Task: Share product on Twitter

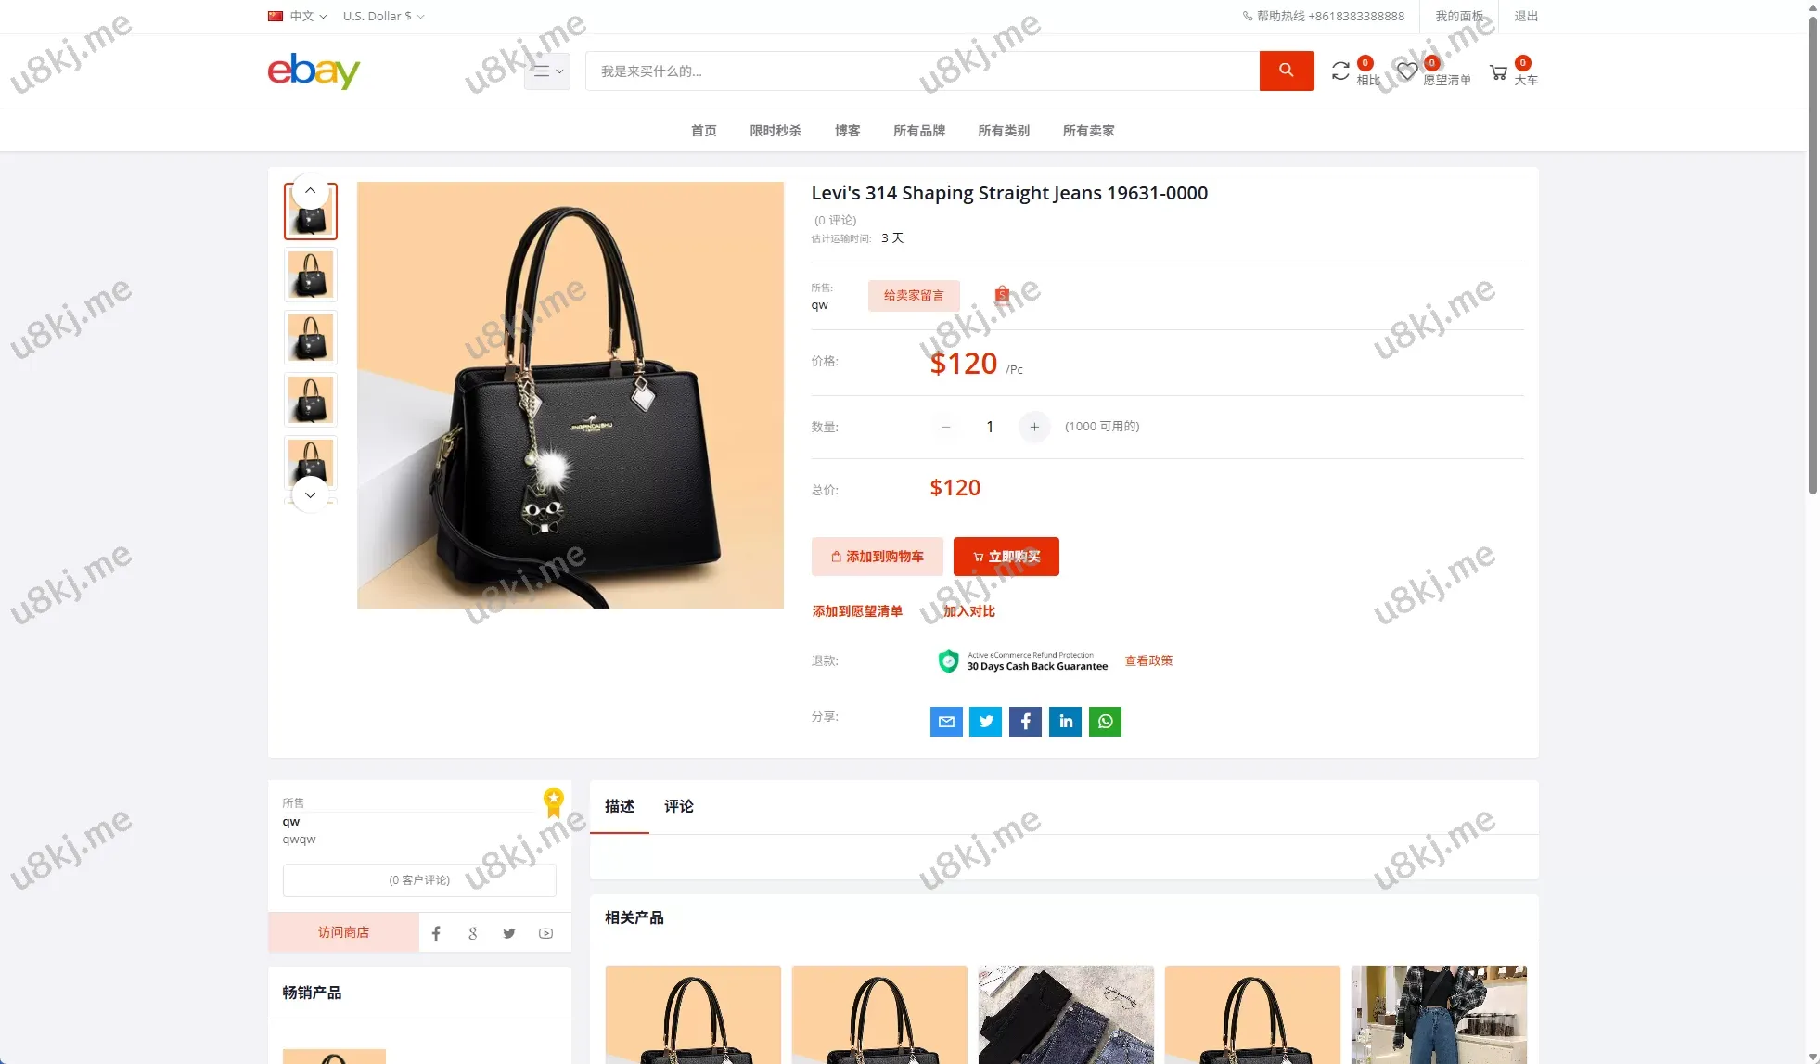Action: tap(986, 721)
